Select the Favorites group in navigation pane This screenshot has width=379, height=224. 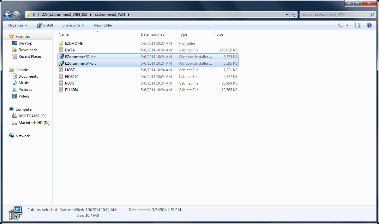tap(23, 37)
